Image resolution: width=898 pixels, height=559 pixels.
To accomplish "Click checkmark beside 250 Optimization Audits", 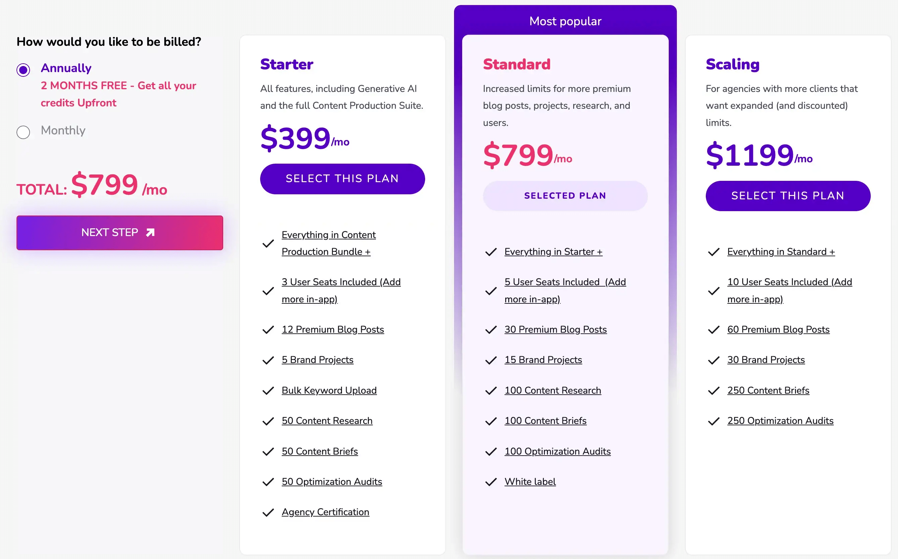I will pos(714,421).
